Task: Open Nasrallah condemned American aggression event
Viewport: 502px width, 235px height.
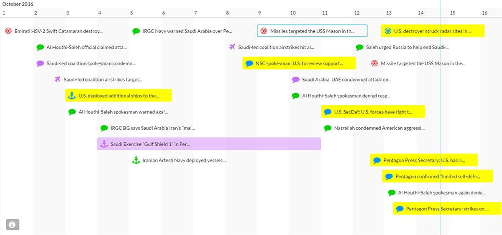Action: 379,128
